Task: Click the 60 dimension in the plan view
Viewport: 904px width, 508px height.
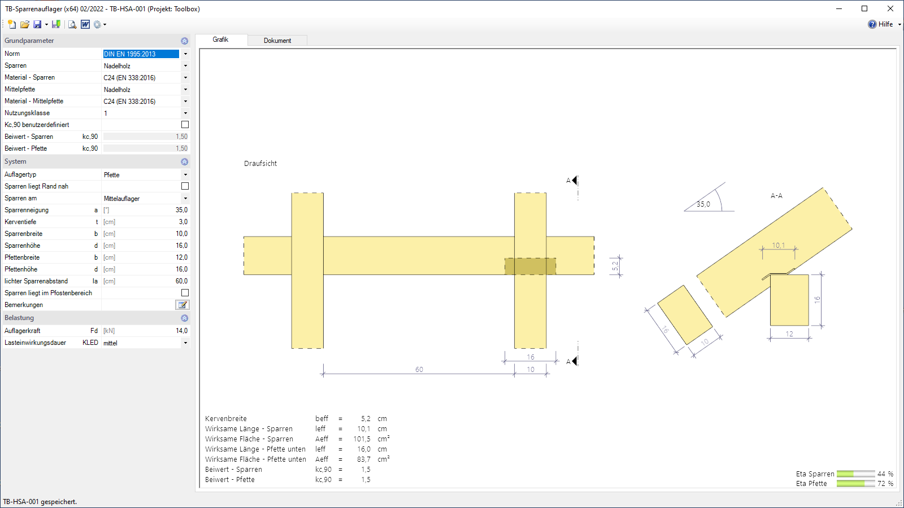Action: coord(419,370)
